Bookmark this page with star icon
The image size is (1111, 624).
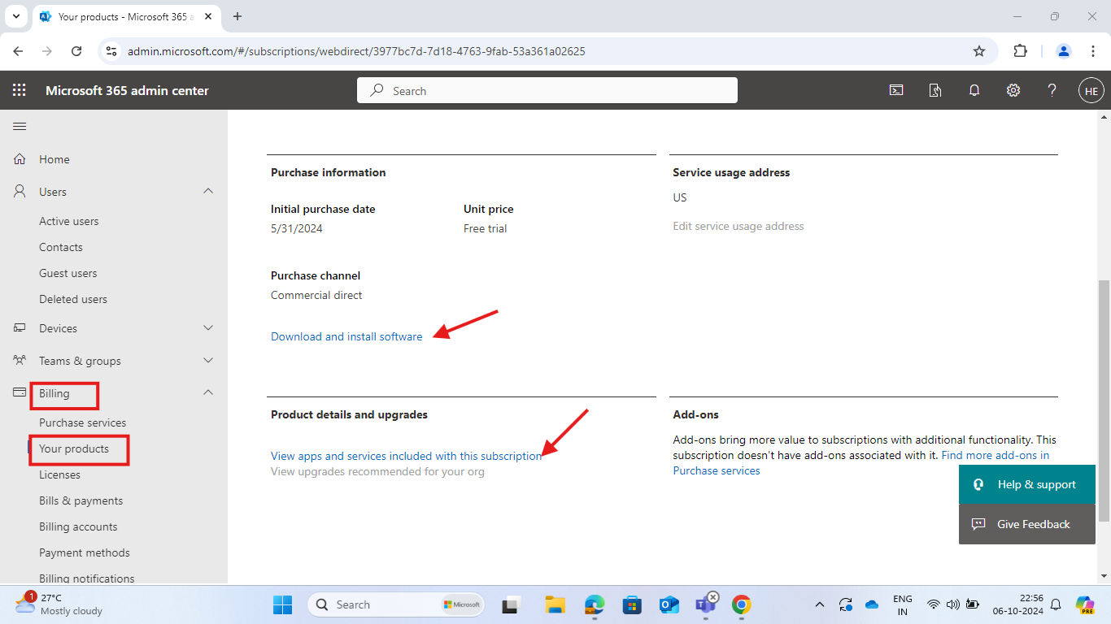click(x=979, y=51)
